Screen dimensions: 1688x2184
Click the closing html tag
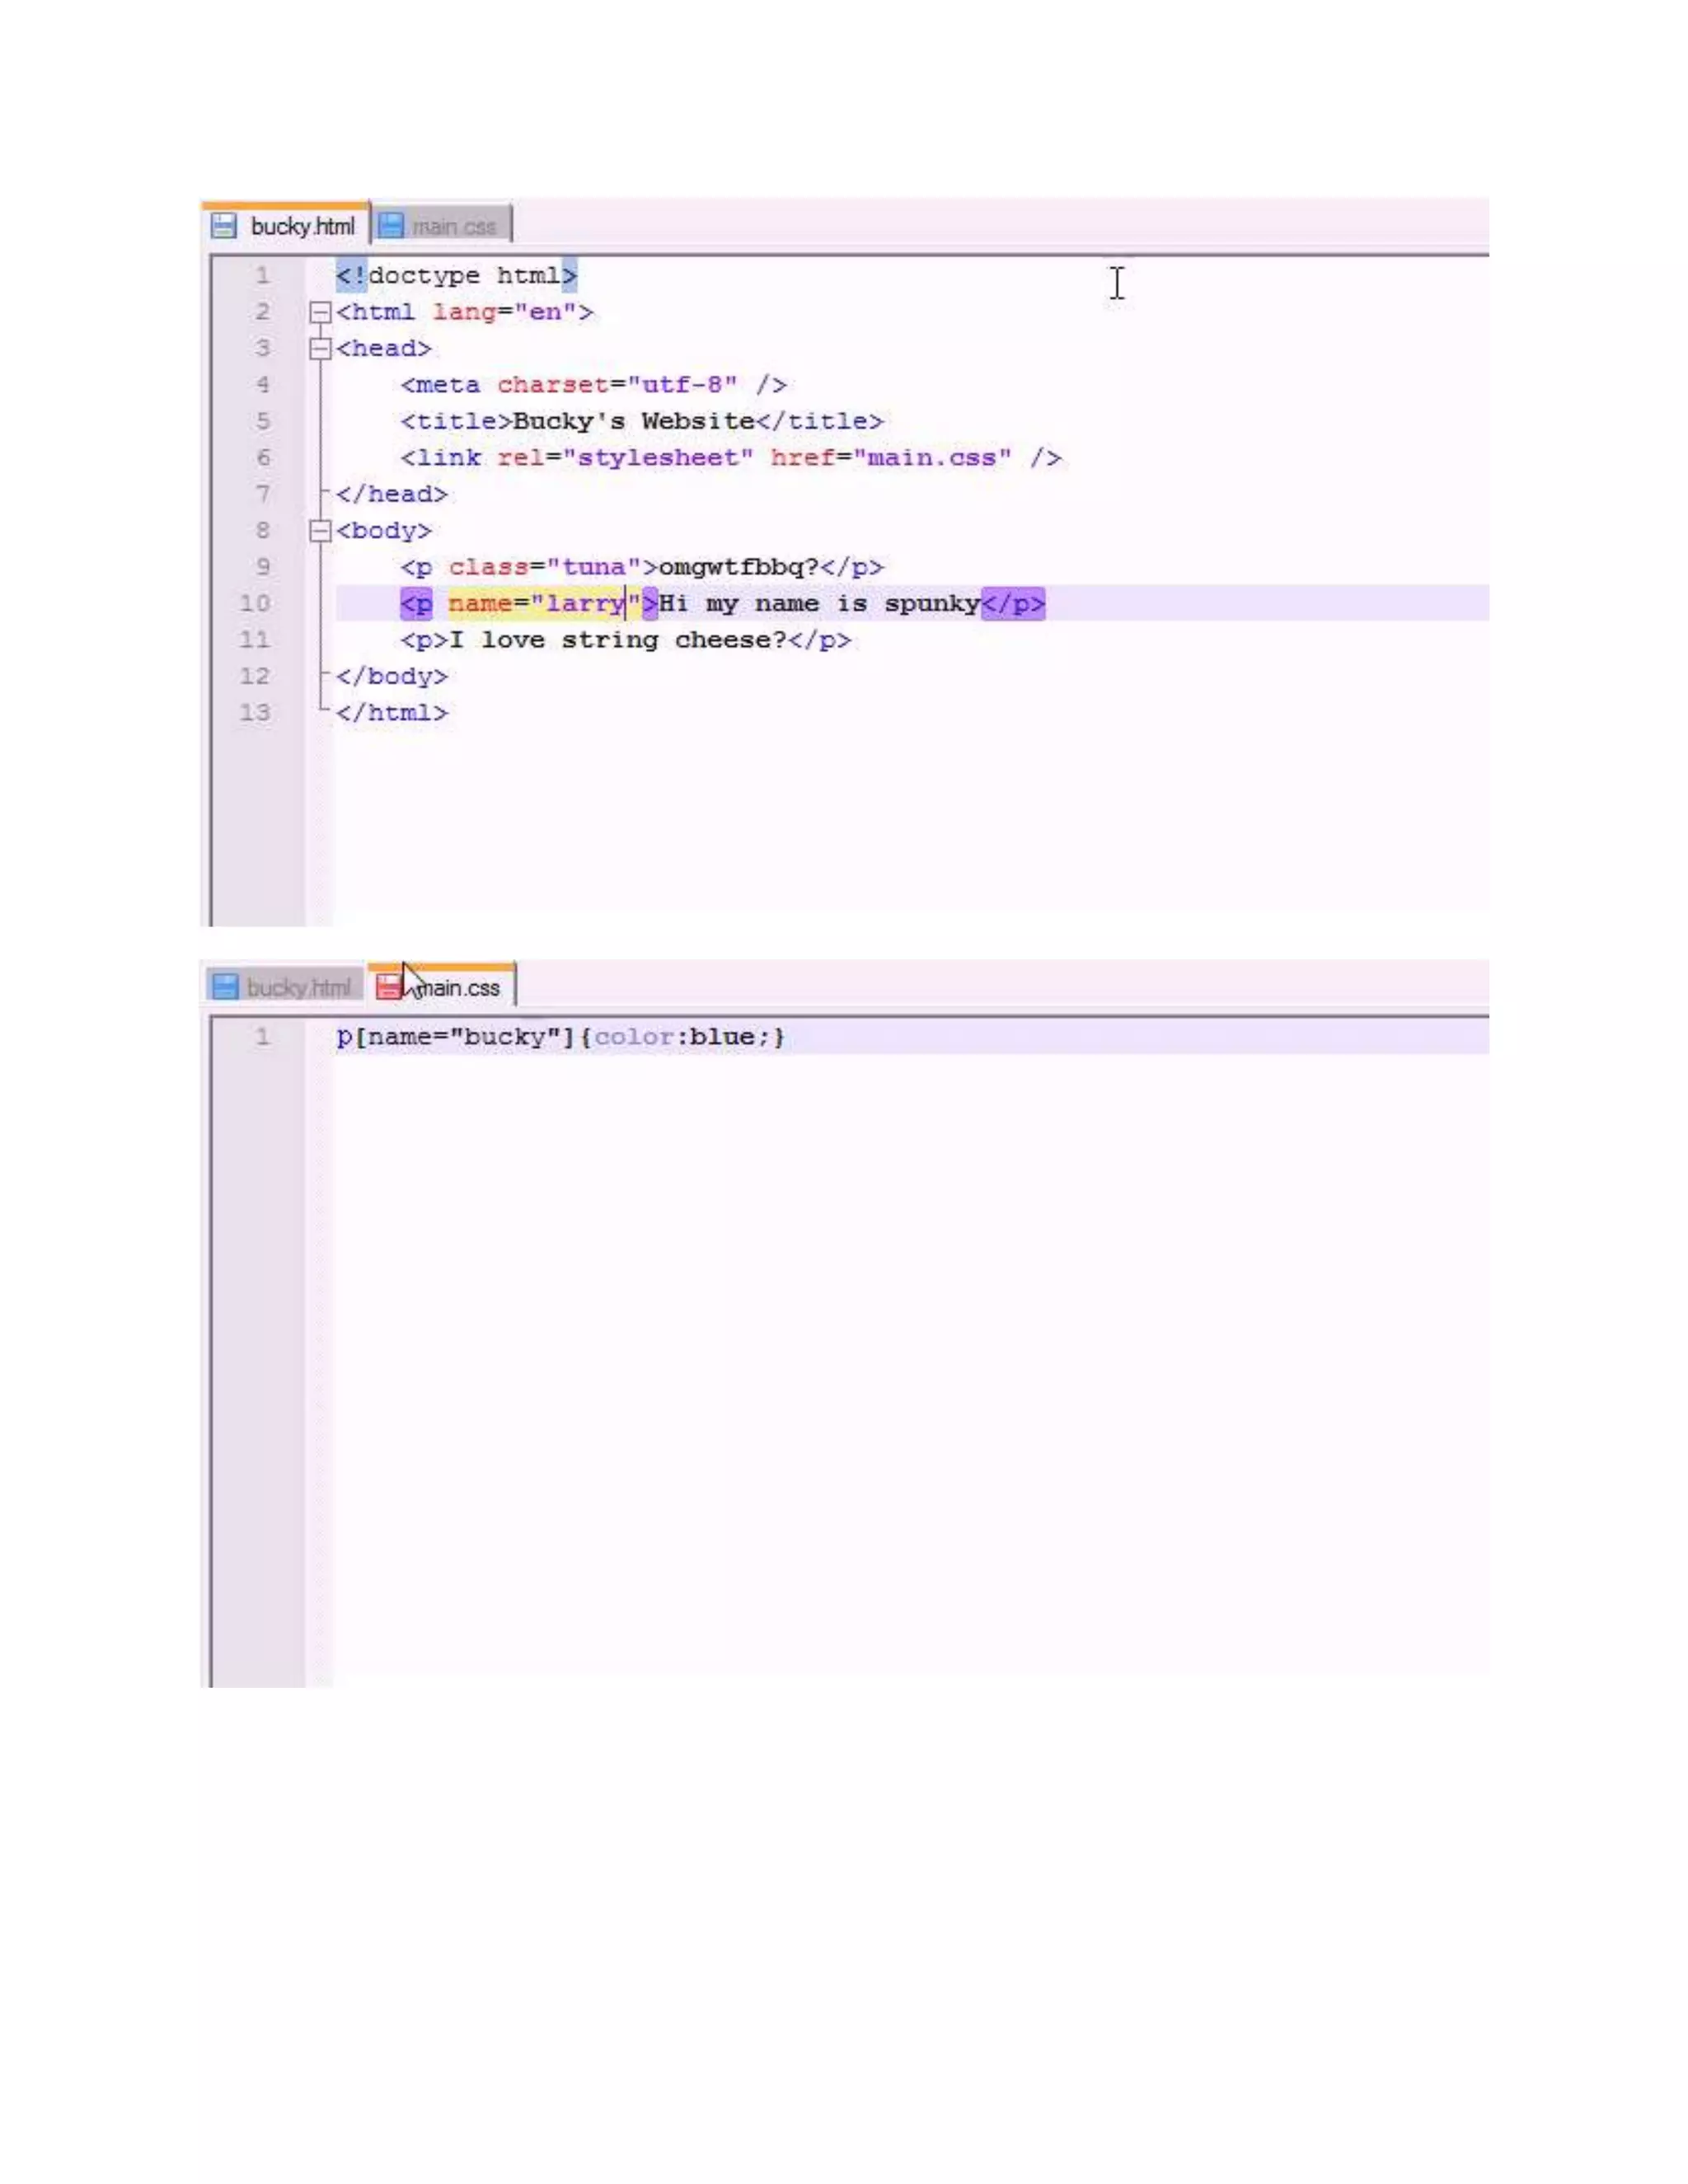point(392,713)
